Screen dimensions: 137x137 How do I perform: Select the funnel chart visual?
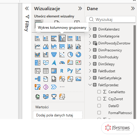pos(54,55)
